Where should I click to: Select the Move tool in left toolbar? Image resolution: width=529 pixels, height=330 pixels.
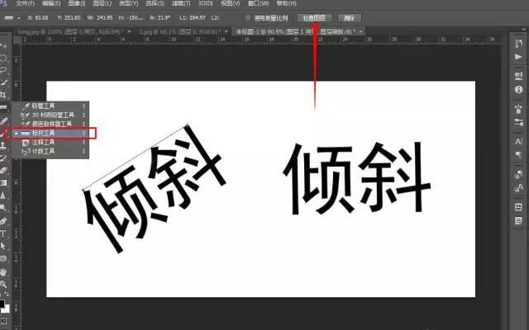pyautogui.click(x=3, y=45)
